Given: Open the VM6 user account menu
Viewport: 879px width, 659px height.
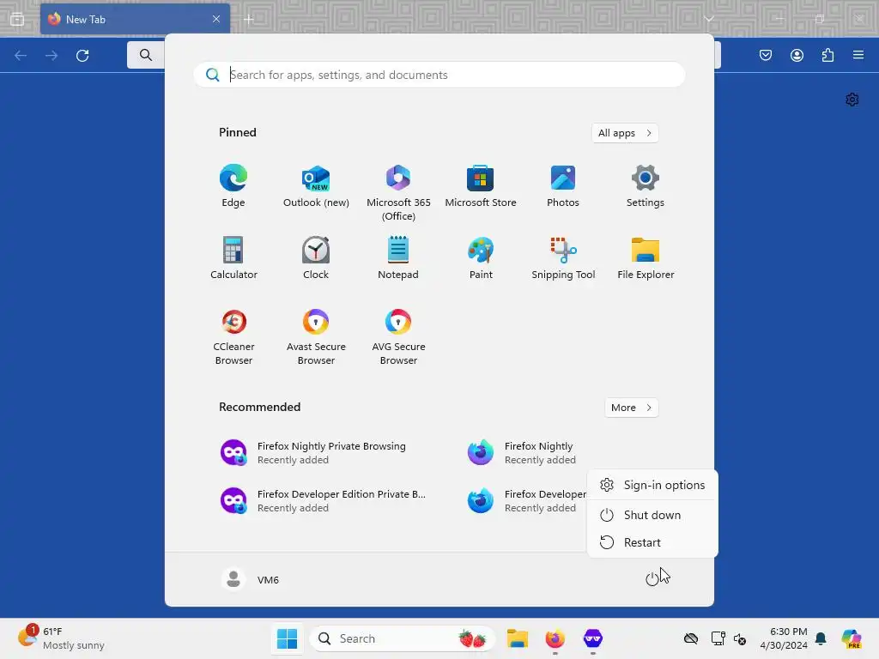Looking at the screenshot, I should coord(250,579).
